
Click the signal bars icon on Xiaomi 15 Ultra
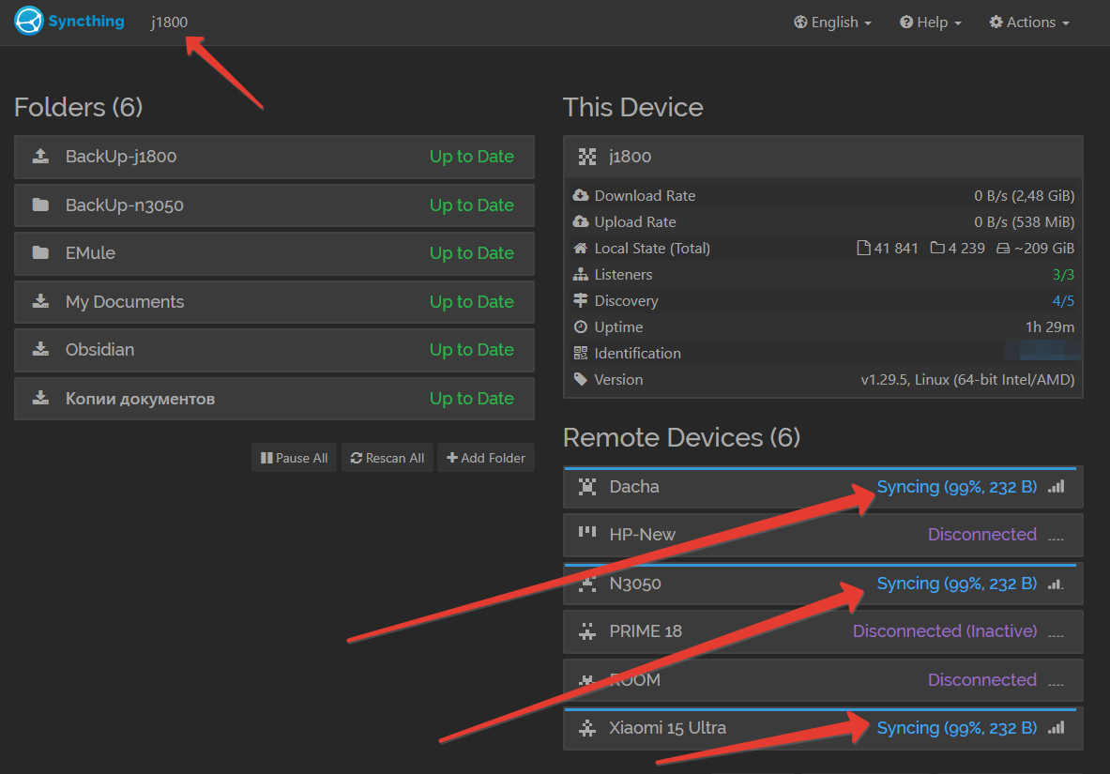pyautogui.click(x=1057, y=727)
